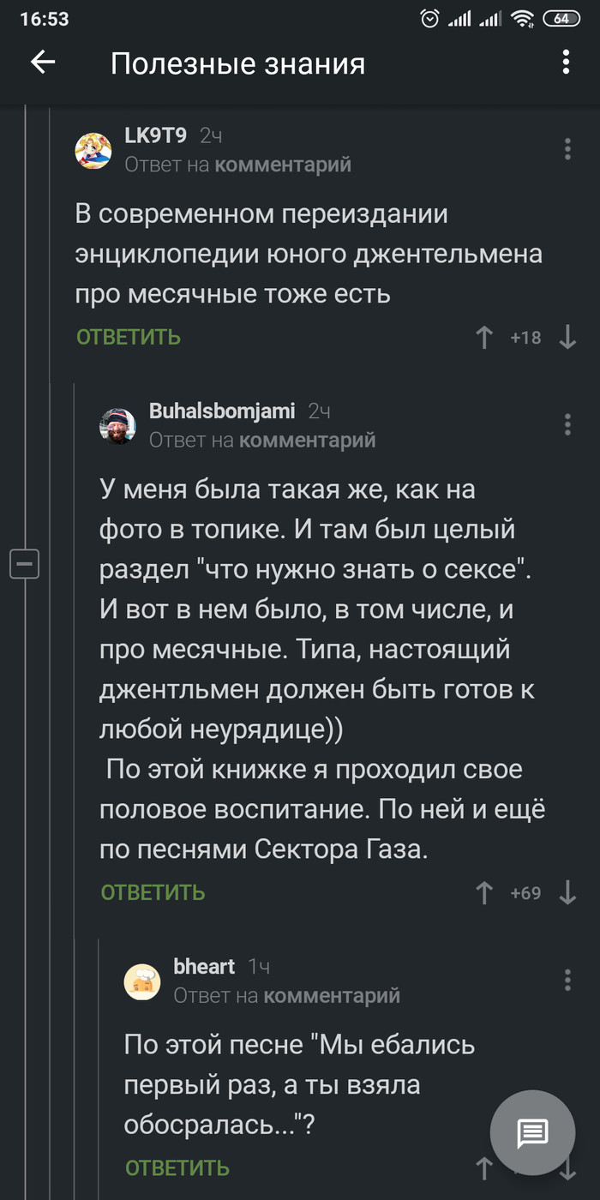
Task: Open the three-dot overflow menu in the header
Action: 565,63
